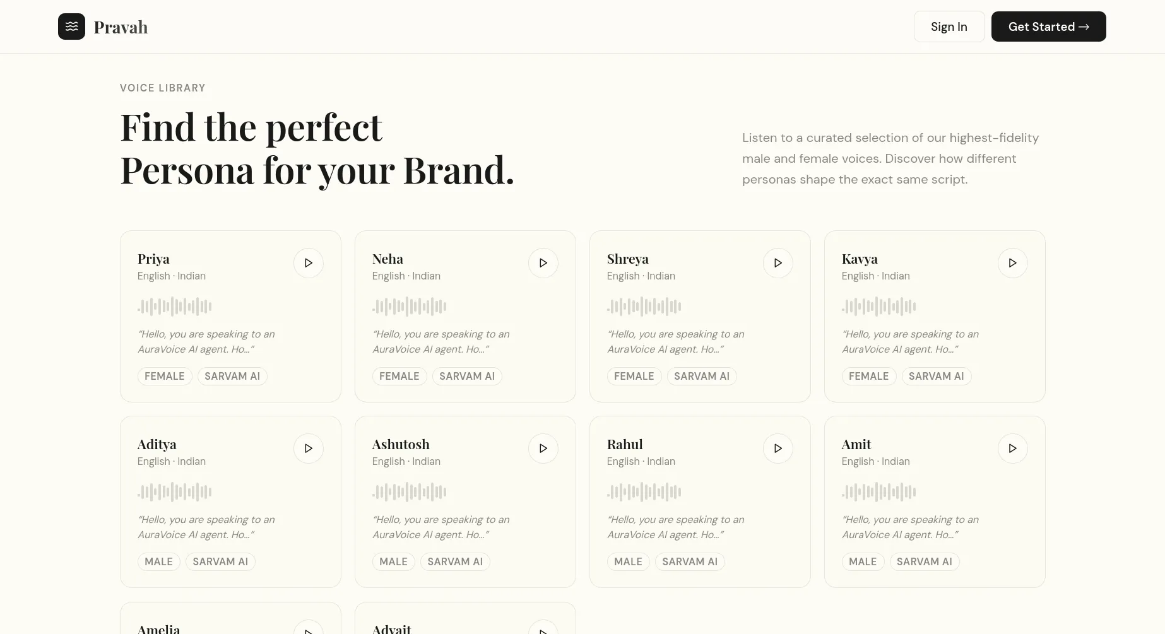Viewport: 1165px width, 634px height.
Task: Play Priya's voice sample
Action: coord(308,263)
